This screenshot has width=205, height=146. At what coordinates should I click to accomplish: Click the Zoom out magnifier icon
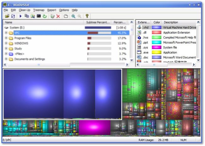79,16
